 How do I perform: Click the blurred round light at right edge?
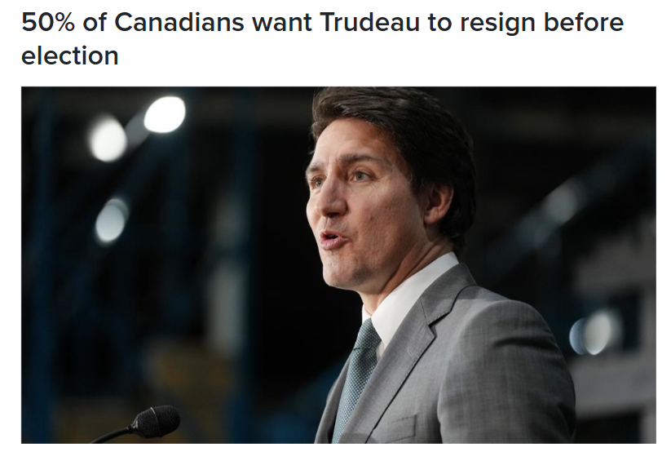click(x=595, y=332)
